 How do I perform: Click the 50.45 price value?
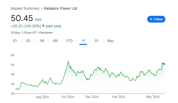click(x=22, y=18)
